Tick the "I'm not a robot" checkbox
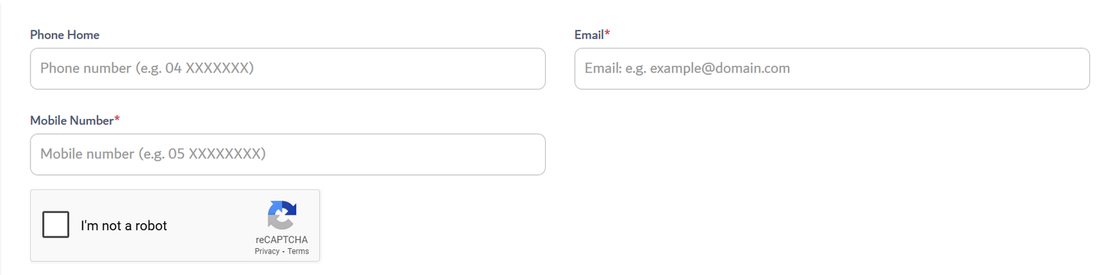 click(55, 225)
